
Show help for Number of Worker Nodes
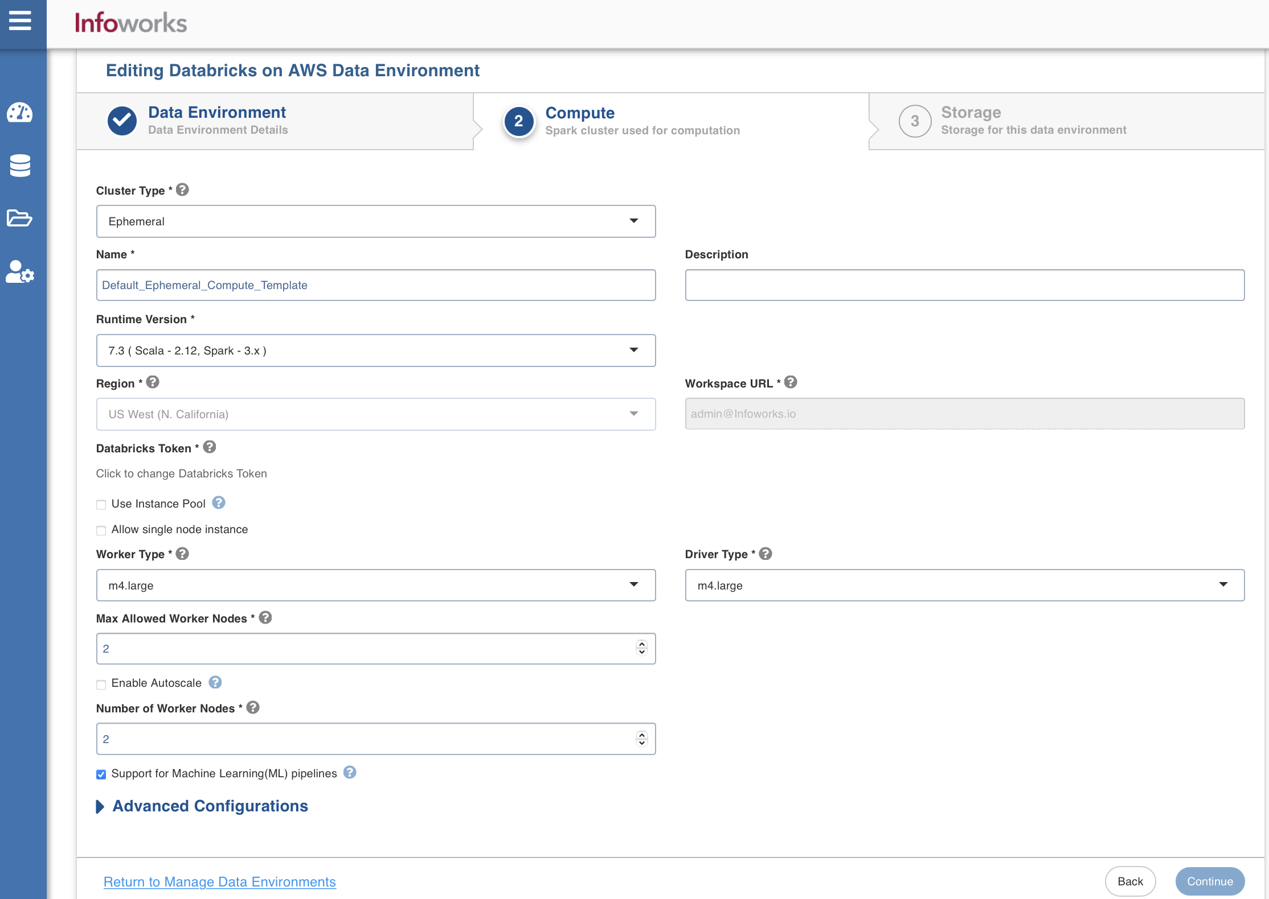[253, 707]
